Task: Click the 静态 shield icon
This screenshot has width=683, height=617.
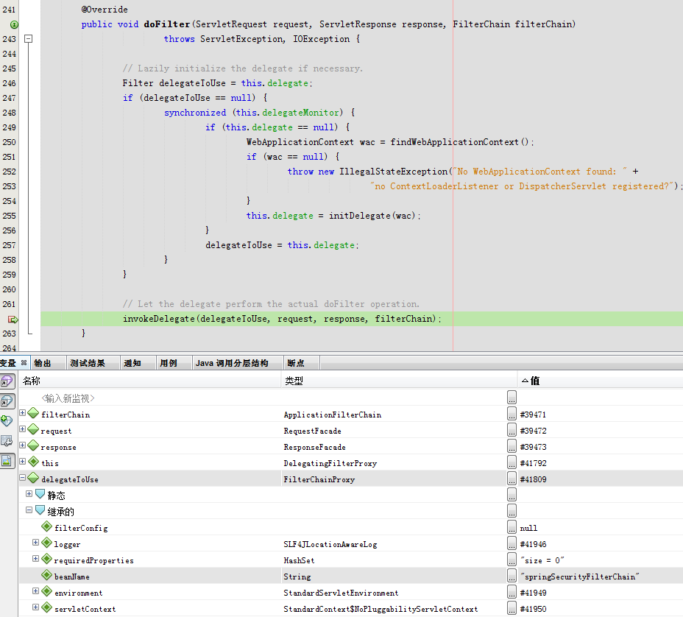Action: (x=40, y=494)
